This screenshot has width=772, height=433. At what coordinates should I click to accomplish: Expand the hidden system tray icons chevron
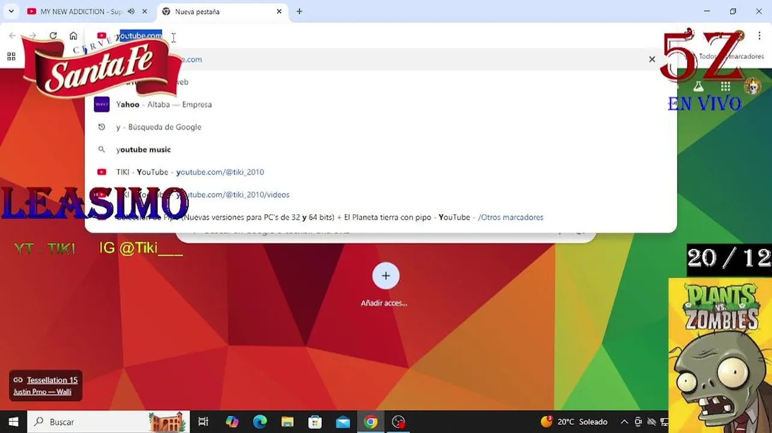click(x=624, y=422)
